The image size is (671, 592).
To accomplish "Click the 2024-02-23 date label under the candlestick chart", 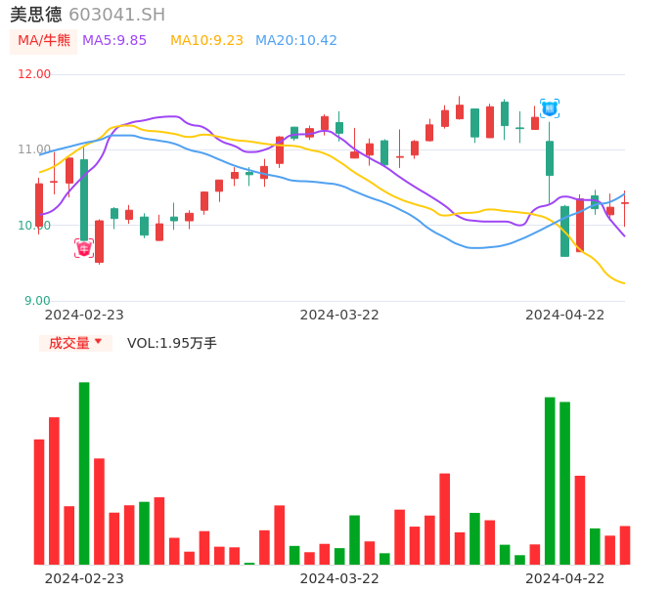I will [84, 315].
